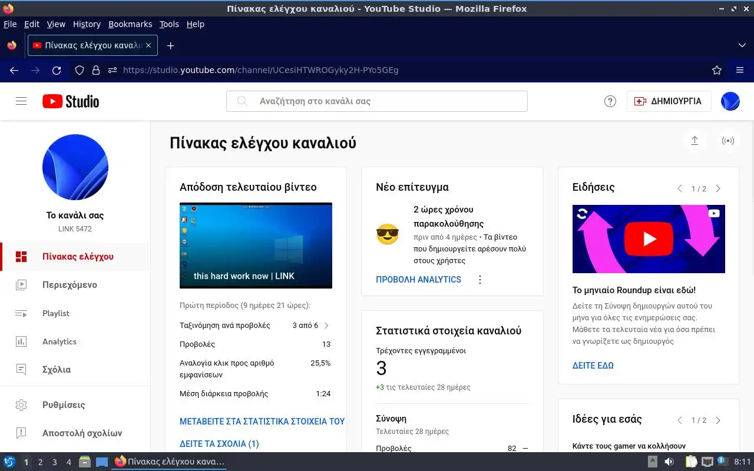Click ΜΕΤΑΒΕΙΤΕ ΣΤΑ ΣΤΑΤΙΣΤΙΚΑ ΣΤΟΙΧΕΙΑ link
The image size is (754, 471).
pos(262,422)
